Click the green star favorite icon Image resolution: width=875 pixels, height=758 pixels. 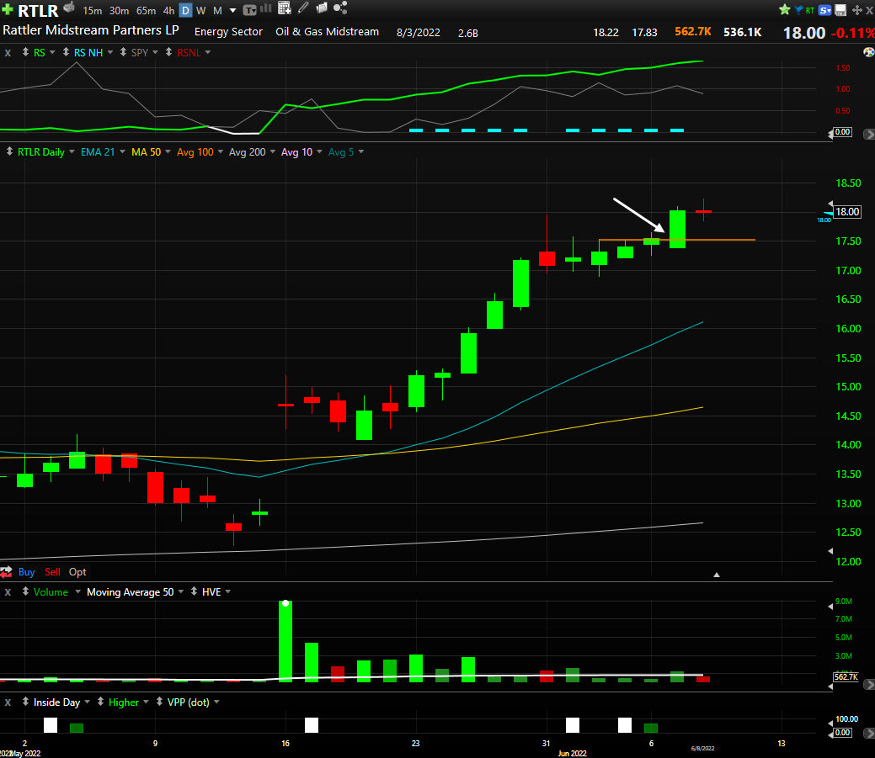(x=785, y=9)
